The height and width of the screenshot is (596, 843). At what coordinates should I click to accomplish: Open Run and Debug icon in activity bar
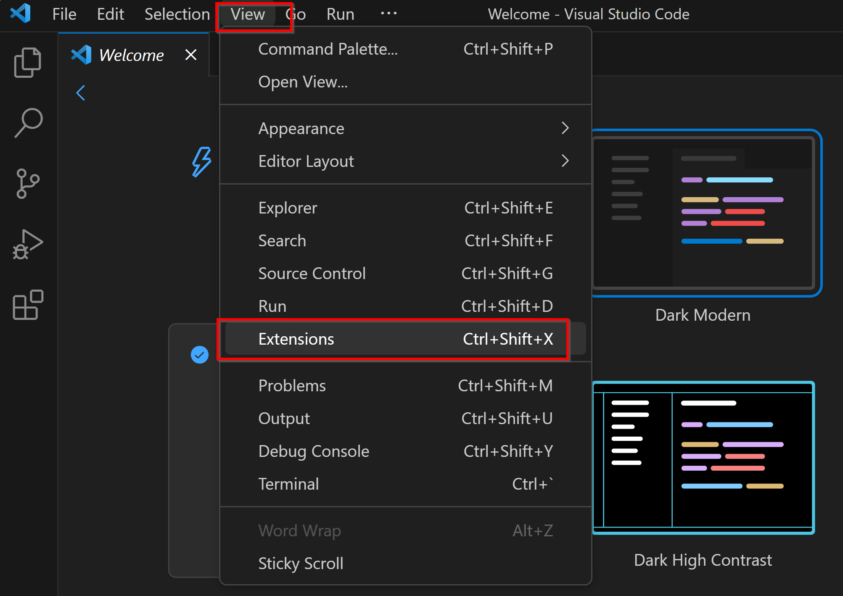click(x=28, y=244)
